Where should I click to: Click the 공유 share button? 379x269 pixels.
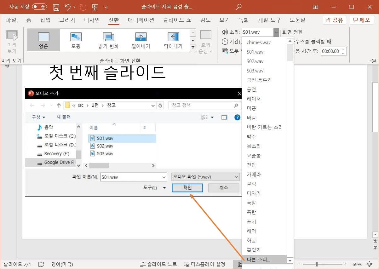click(x=335, y=20)
